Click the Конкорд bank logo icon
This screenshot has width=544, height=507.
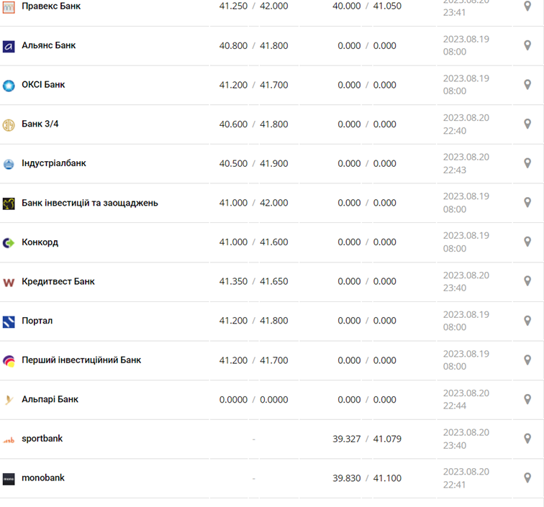tap(9, 243)
